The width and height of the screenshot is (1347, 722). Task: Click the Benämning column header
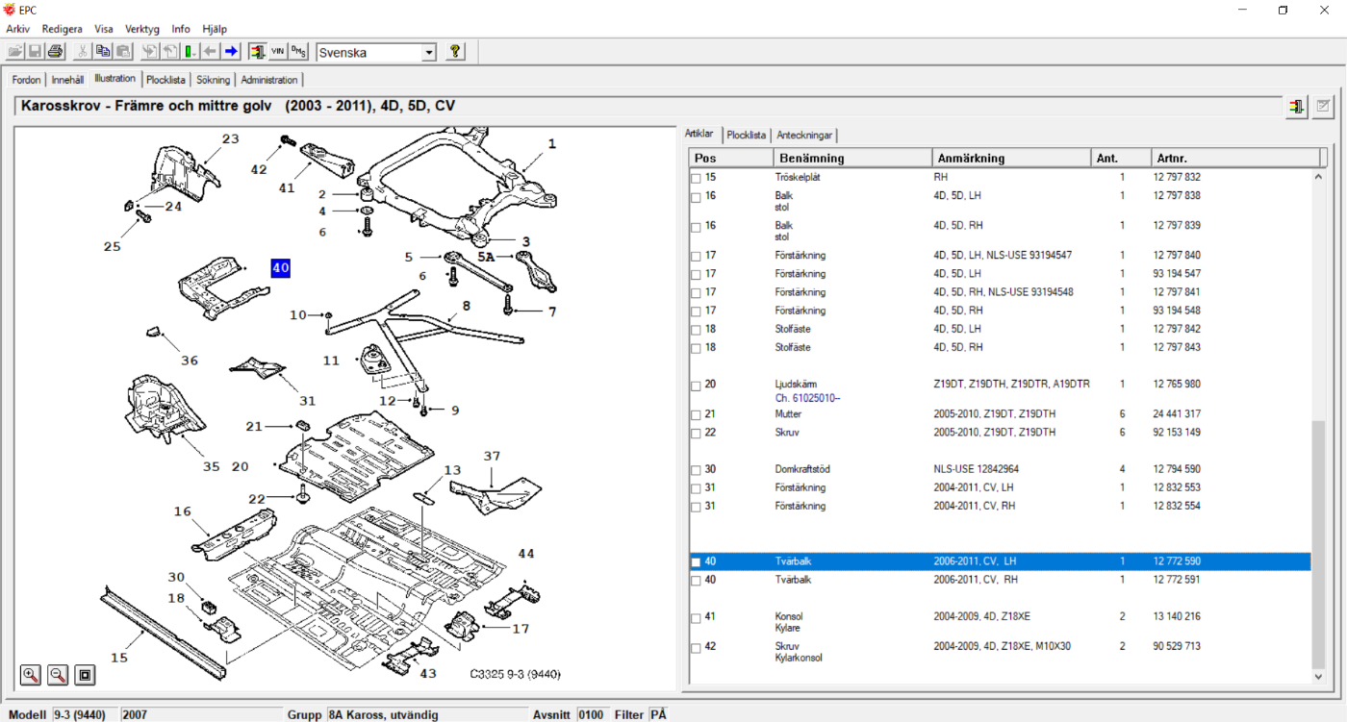click(x=853, y=158)
